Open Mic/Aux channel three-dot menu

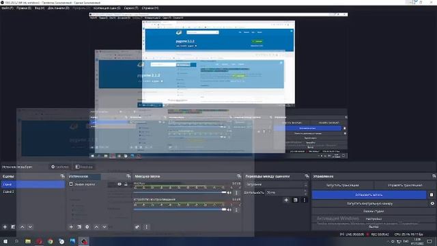236,193
